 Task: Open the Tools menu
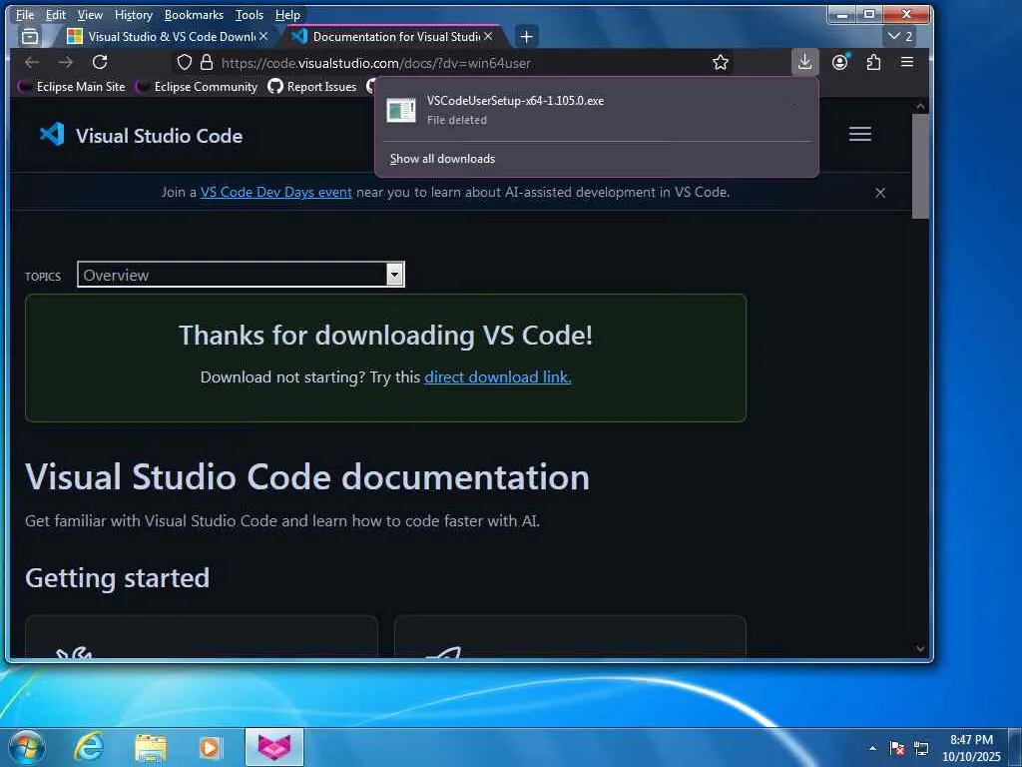250,14
